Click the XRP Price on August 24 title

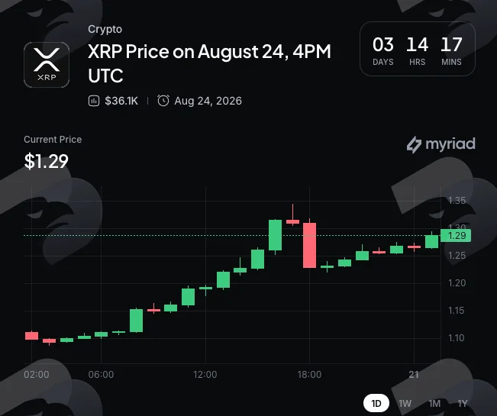(x=209, y=63)
